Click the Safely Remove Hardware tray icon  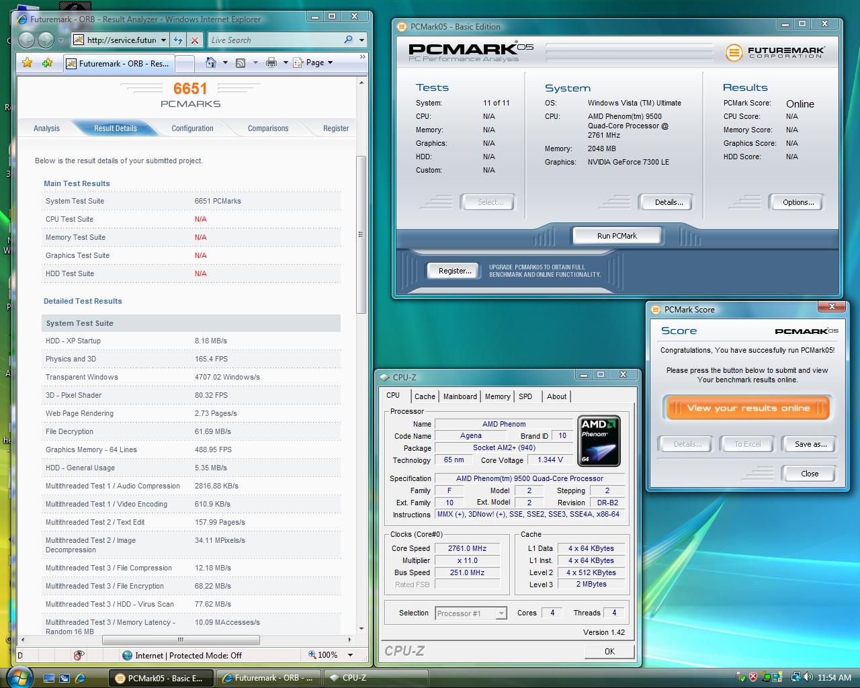click(x=741, y=677)
